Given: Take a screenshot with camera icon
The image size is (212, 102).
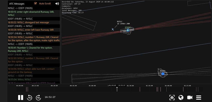Looking at the screenshot, I should pyautogui.click(x=172, y=98).
